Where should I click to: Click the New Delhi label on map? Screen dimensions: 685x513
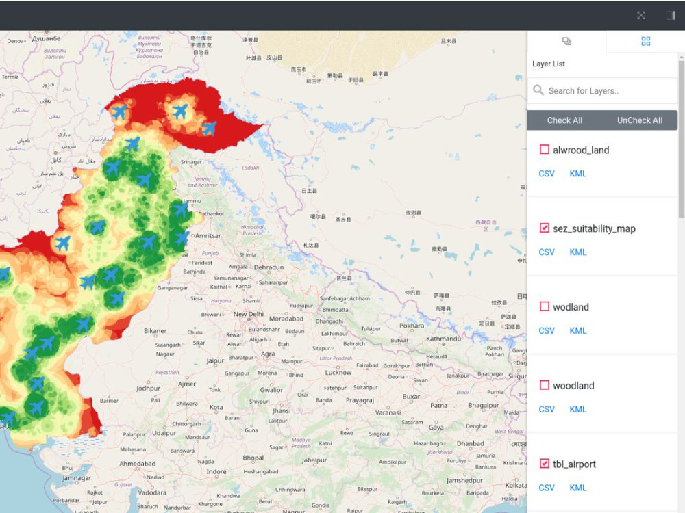[248, 314]
